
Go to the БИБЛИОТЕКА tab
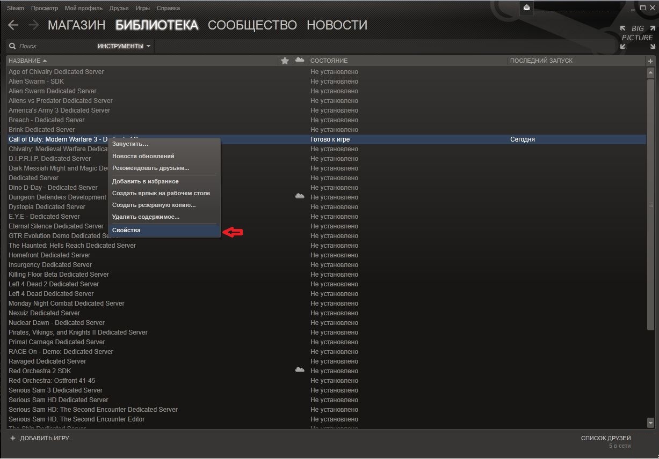(x=157, y=25)
